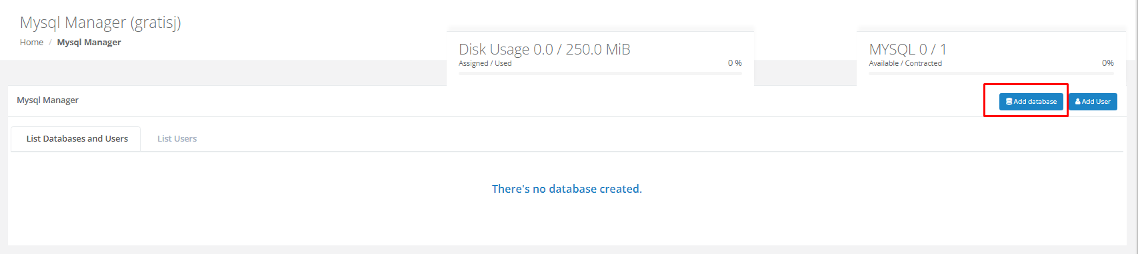The image size is (1138, 254).
Task: Click the 'There's no database created.' message
Action: coord(567,189)
